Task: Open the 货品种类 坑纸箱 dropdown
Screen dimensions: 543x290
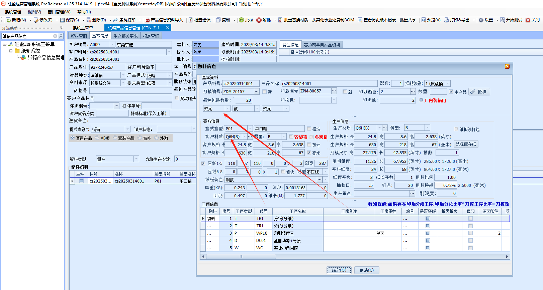Action: click(x=123, y=75)
